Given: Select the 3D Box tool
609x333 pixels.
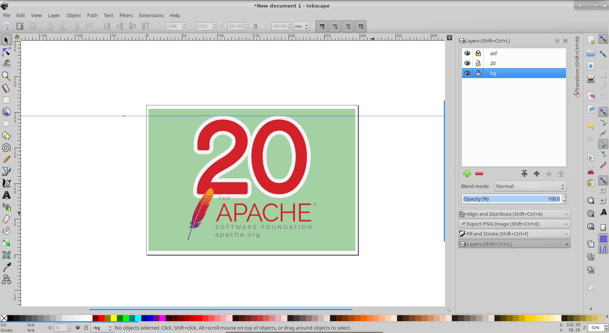Looking at the screenshot, I should (6, 112).
